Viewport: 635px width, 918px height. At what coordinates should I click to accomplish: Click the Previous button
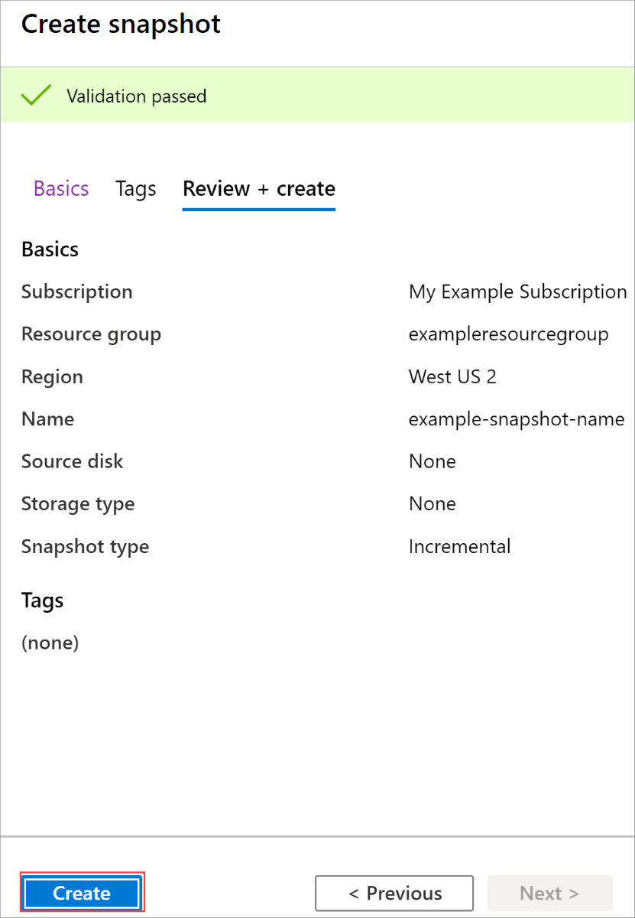394,893
